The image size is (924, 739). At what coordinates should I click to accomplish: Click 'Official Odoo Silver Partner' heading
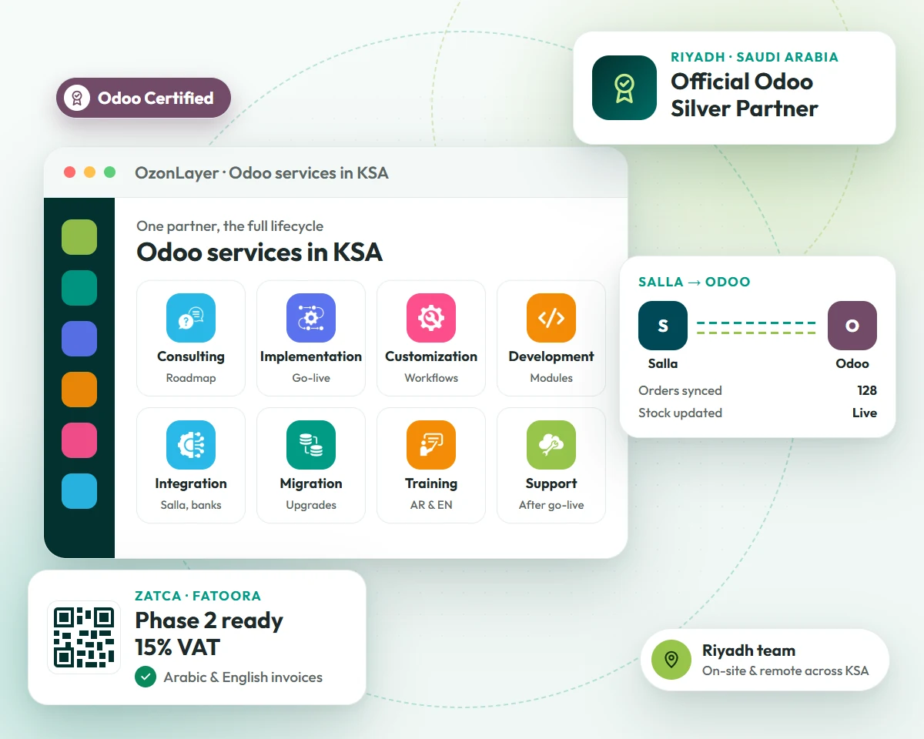744,95
